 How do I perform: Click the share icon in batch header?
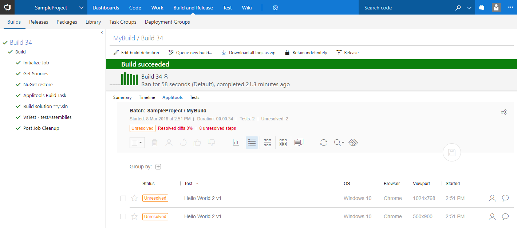[504, 112]
